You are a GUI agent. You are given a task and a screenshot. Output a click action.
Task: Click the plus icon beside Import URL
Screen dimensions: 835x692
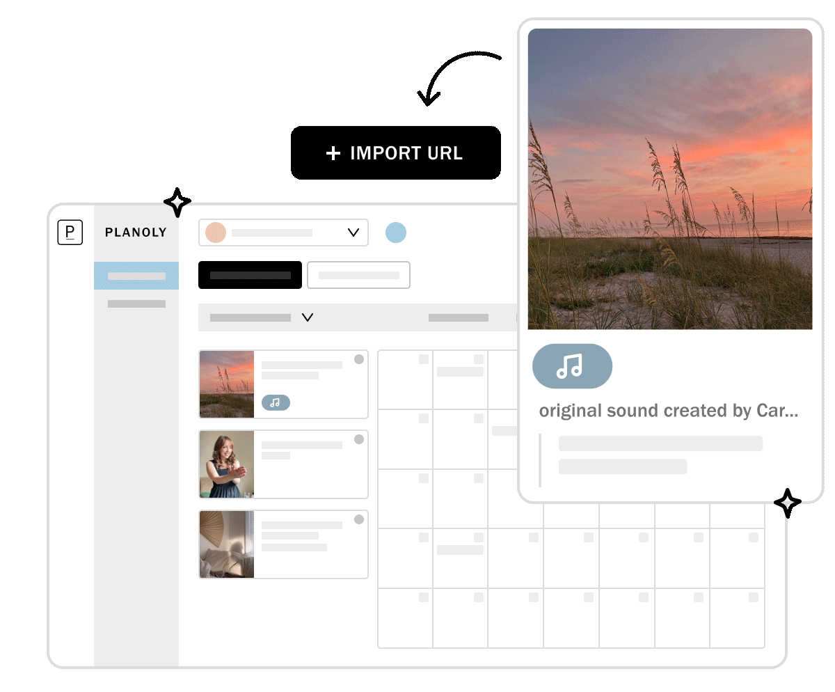[333, 154]
